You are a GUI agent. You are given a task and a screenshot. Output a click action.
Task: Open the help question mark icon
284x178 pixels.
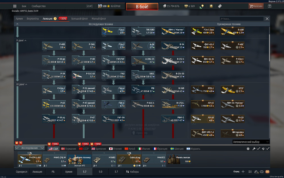point(270,6)
